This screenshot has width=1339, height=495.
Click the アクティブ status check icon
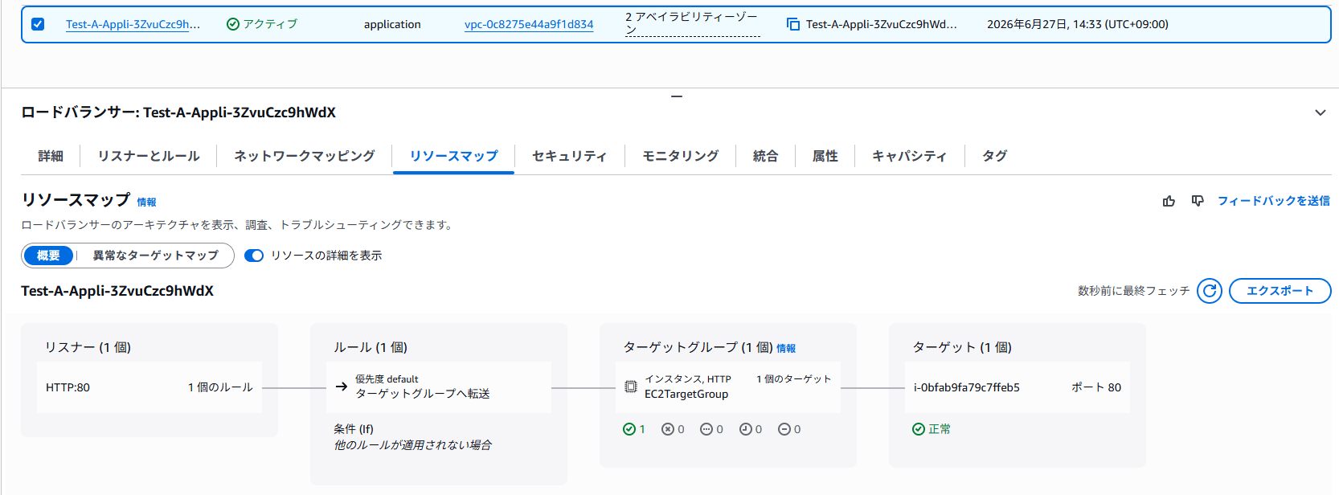point(233,24)
